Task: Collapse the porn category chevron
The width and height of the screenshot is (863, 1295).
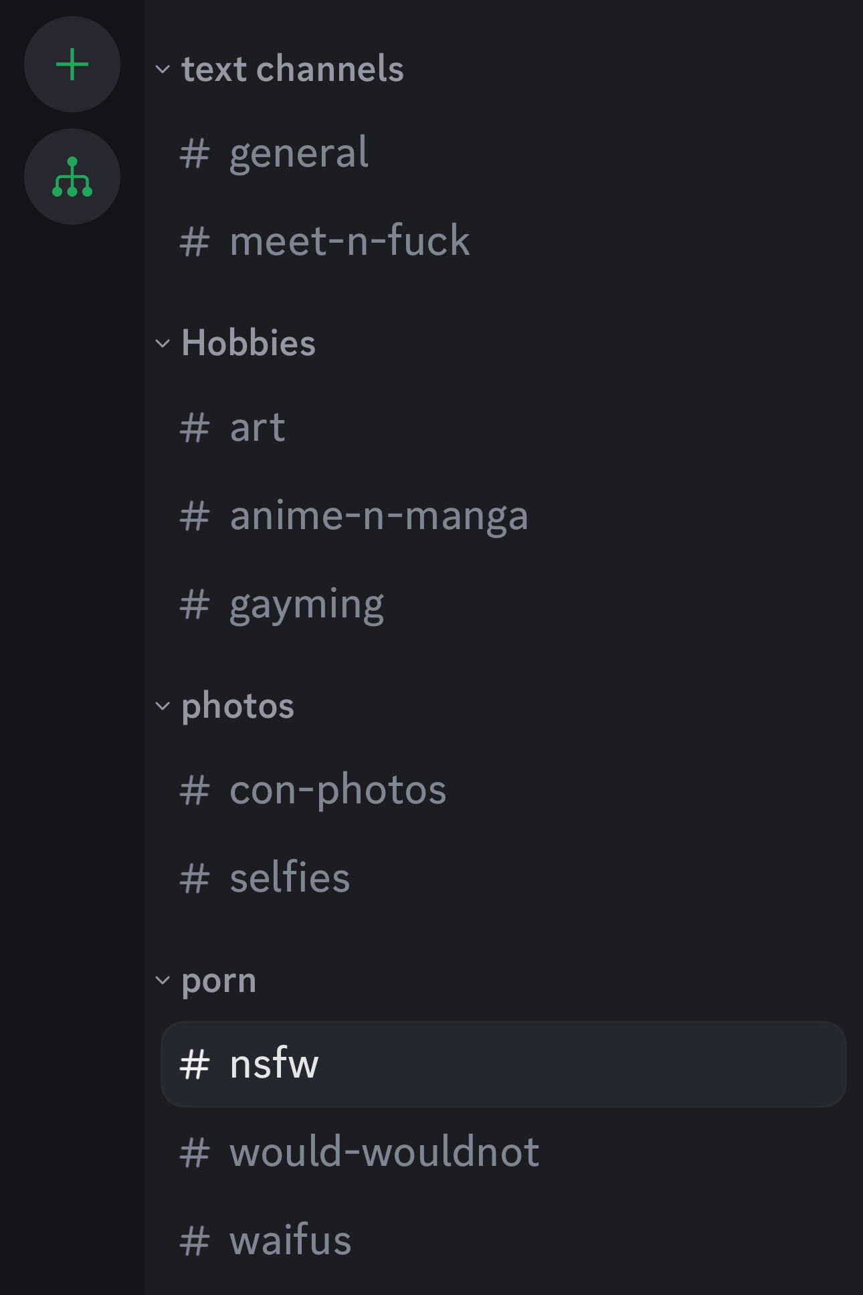Action: (163, 980)
